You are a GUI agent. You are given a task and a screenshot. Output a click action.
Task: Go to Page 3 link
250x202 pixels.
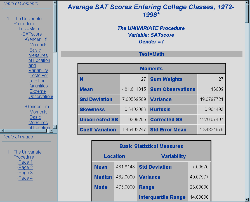[x=25, y=173]
